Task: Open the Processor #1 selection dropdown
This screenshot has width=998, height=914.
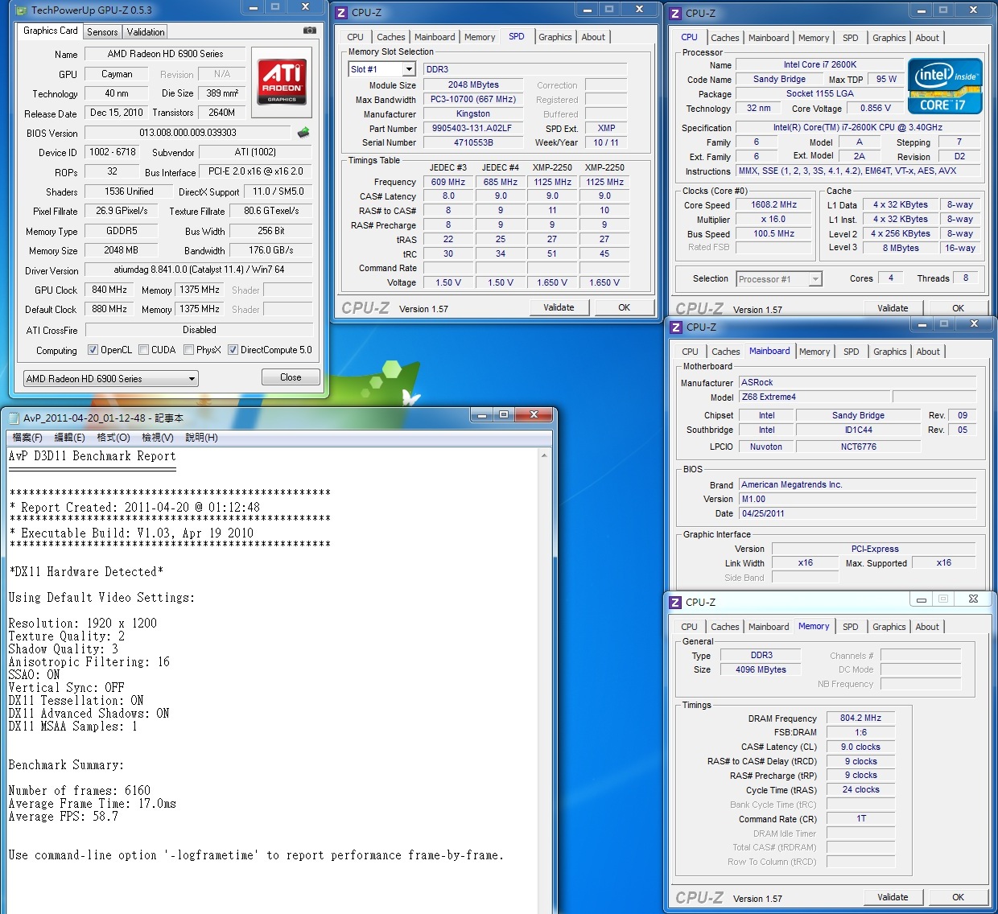Action: pyautogui.click(x=778, y=279)
